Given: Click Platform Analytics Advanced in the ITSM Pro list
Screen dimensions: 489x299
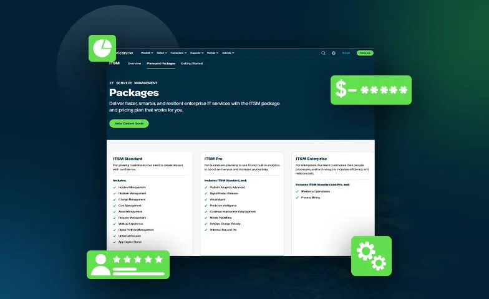Looking at the screenshot, I should tap(227, 187).
